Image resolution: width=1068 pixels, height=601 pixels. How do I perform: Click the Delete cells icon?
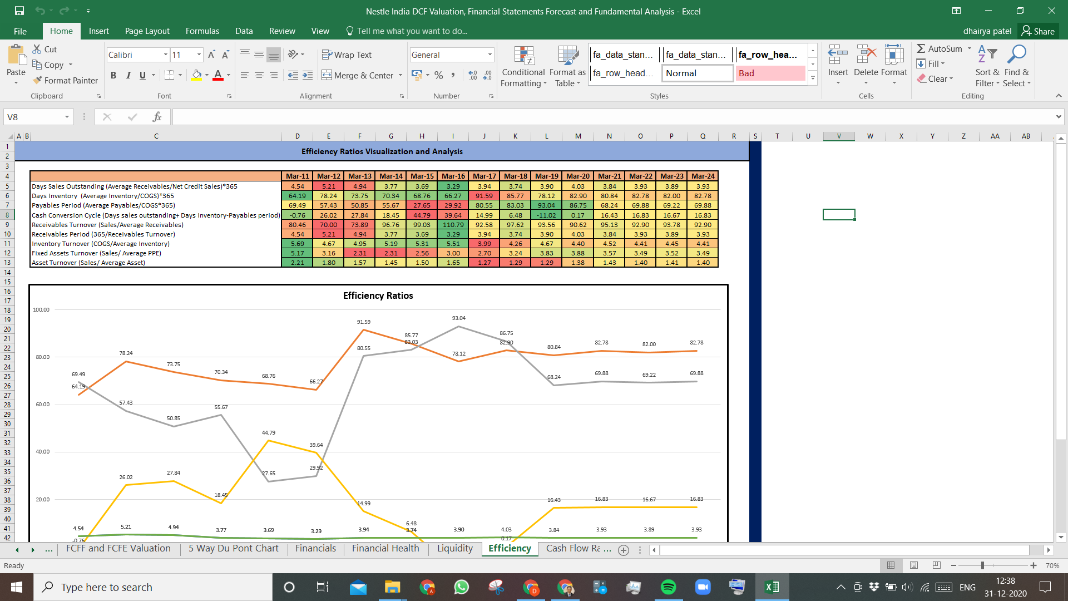[x=866, y=56]
